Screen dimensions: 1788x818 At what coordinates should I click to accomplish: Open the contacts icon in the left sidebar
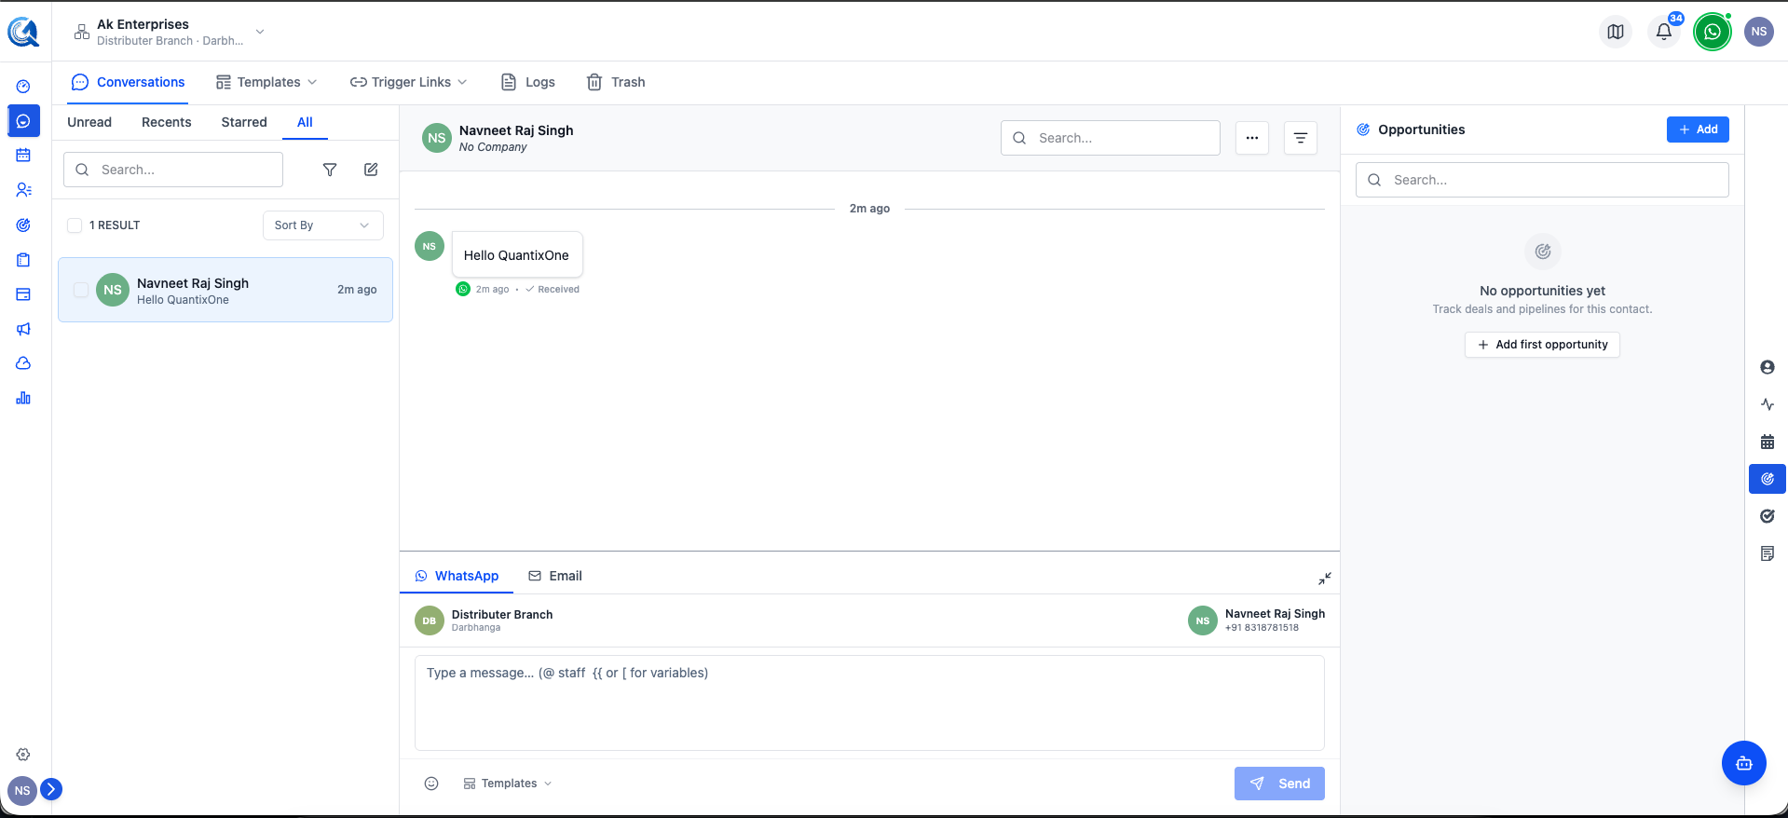tap(23, 190)
